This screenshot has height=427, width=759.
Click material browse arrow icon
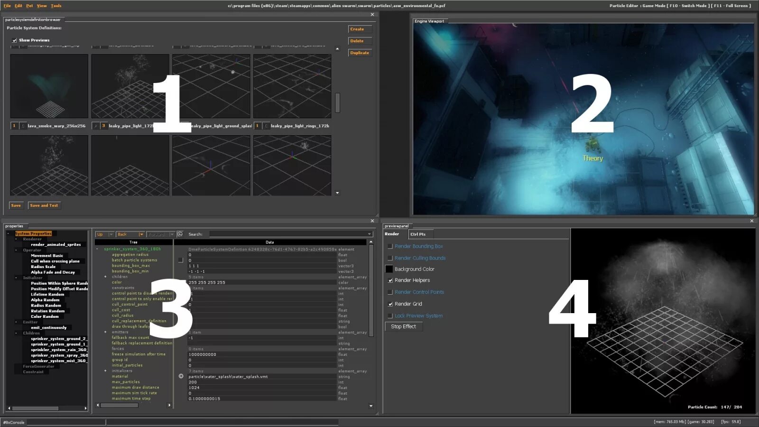pos(181,376)
